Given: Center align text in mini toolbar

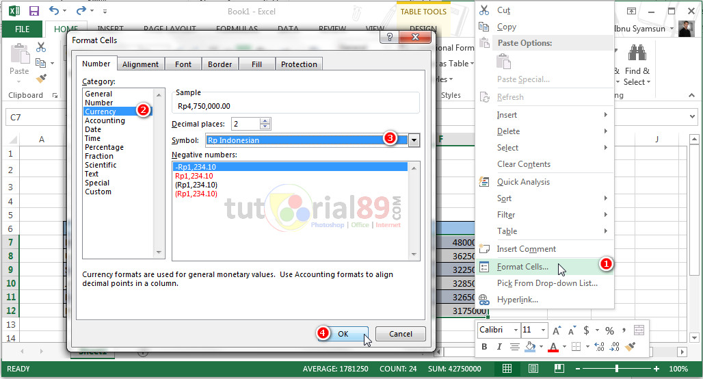Looking at the screenshot, I should click(x=515, y=346).
